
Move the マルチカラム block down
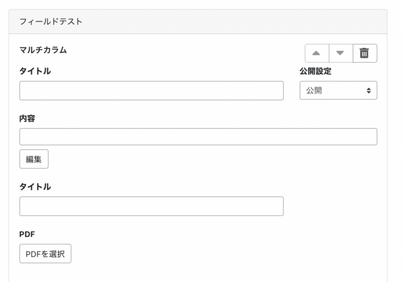[340, 53]
